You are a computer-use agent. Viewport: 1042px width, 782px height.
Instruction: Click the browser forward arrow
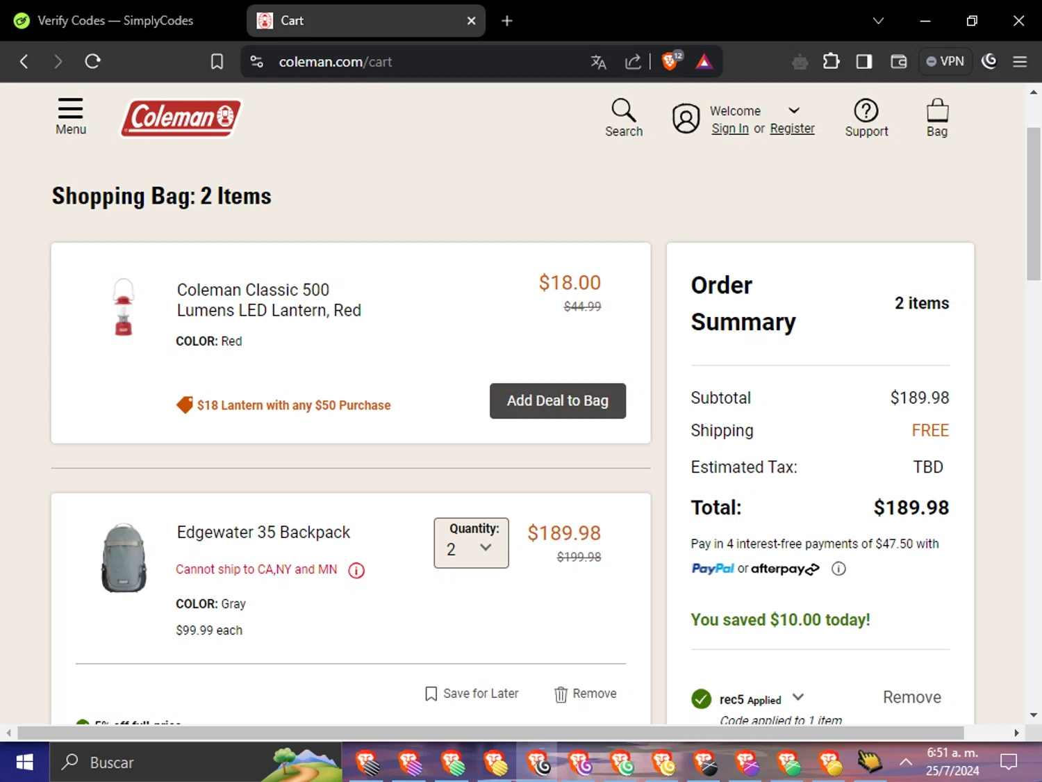point(58,61)
